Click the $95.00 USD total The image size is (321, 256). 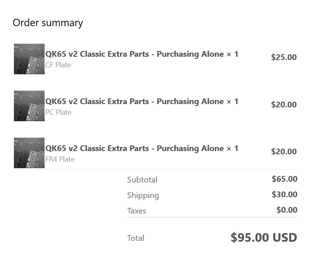pos(264,238)
